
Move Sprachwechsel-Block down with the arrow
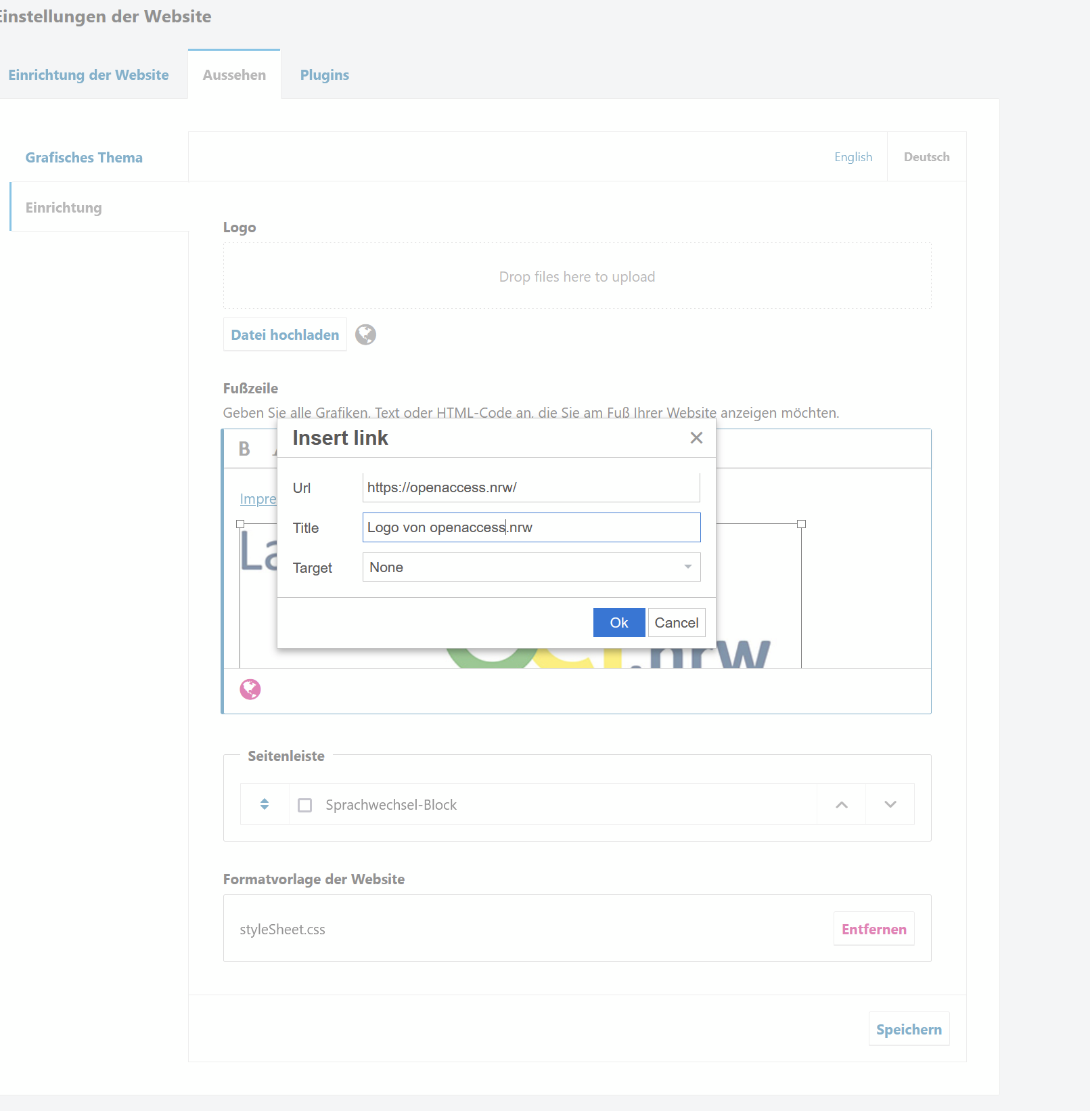coord(890,804)
